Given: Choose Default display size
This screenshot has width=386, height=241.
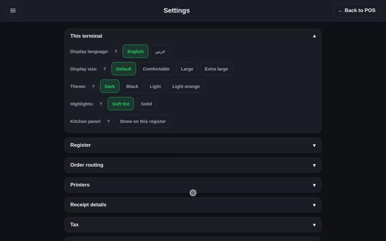Looking at the screenshot, I should (124, 69).
